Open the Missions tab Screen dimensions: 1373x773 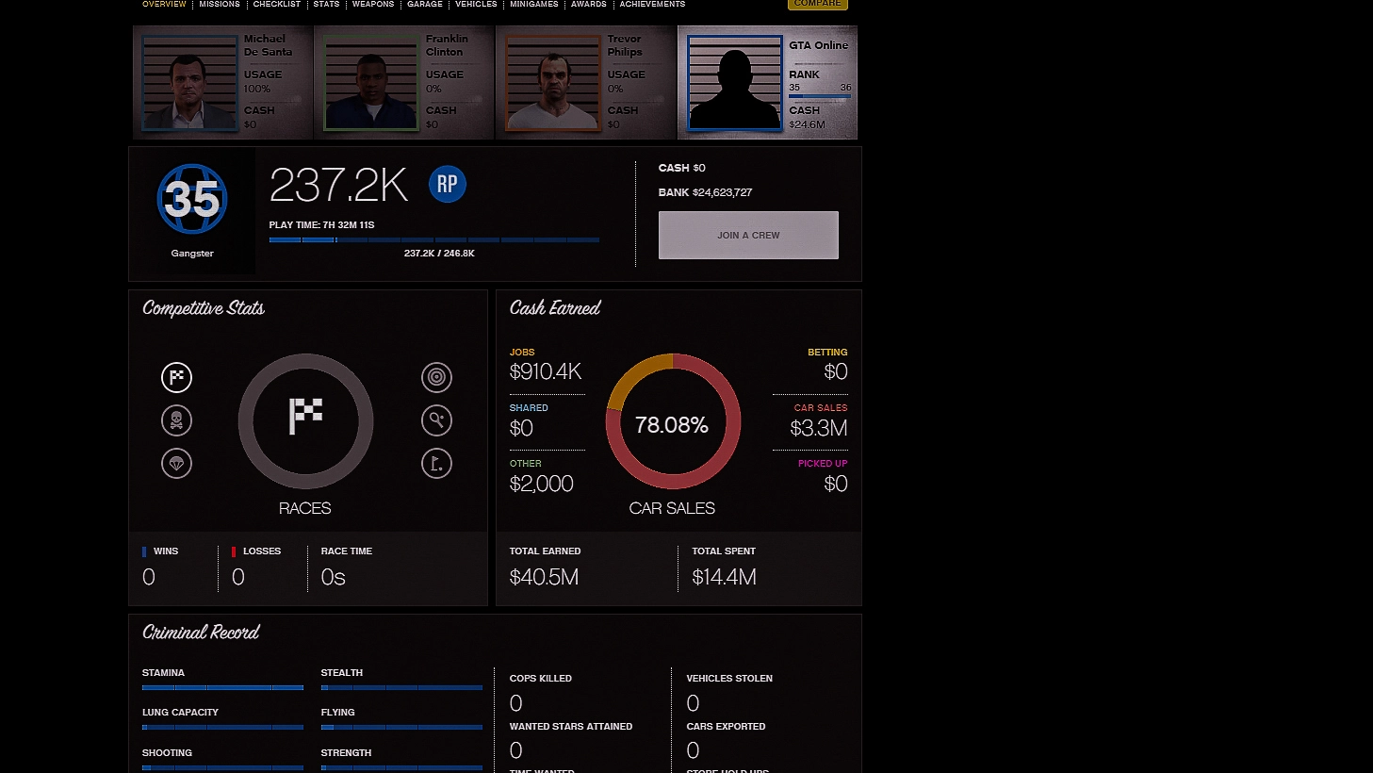click(220, 5)
